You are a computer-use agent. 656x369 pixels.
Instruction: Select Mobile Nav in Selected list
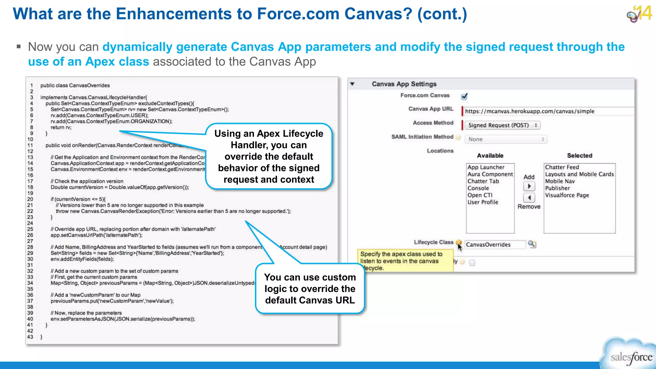[x=560, y=181]
